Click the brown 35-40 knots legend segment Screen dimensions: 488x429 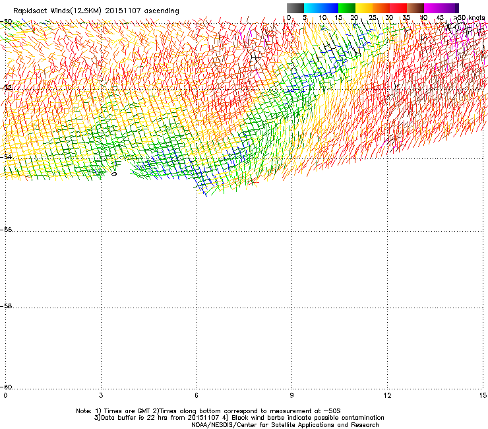[415, 8]
